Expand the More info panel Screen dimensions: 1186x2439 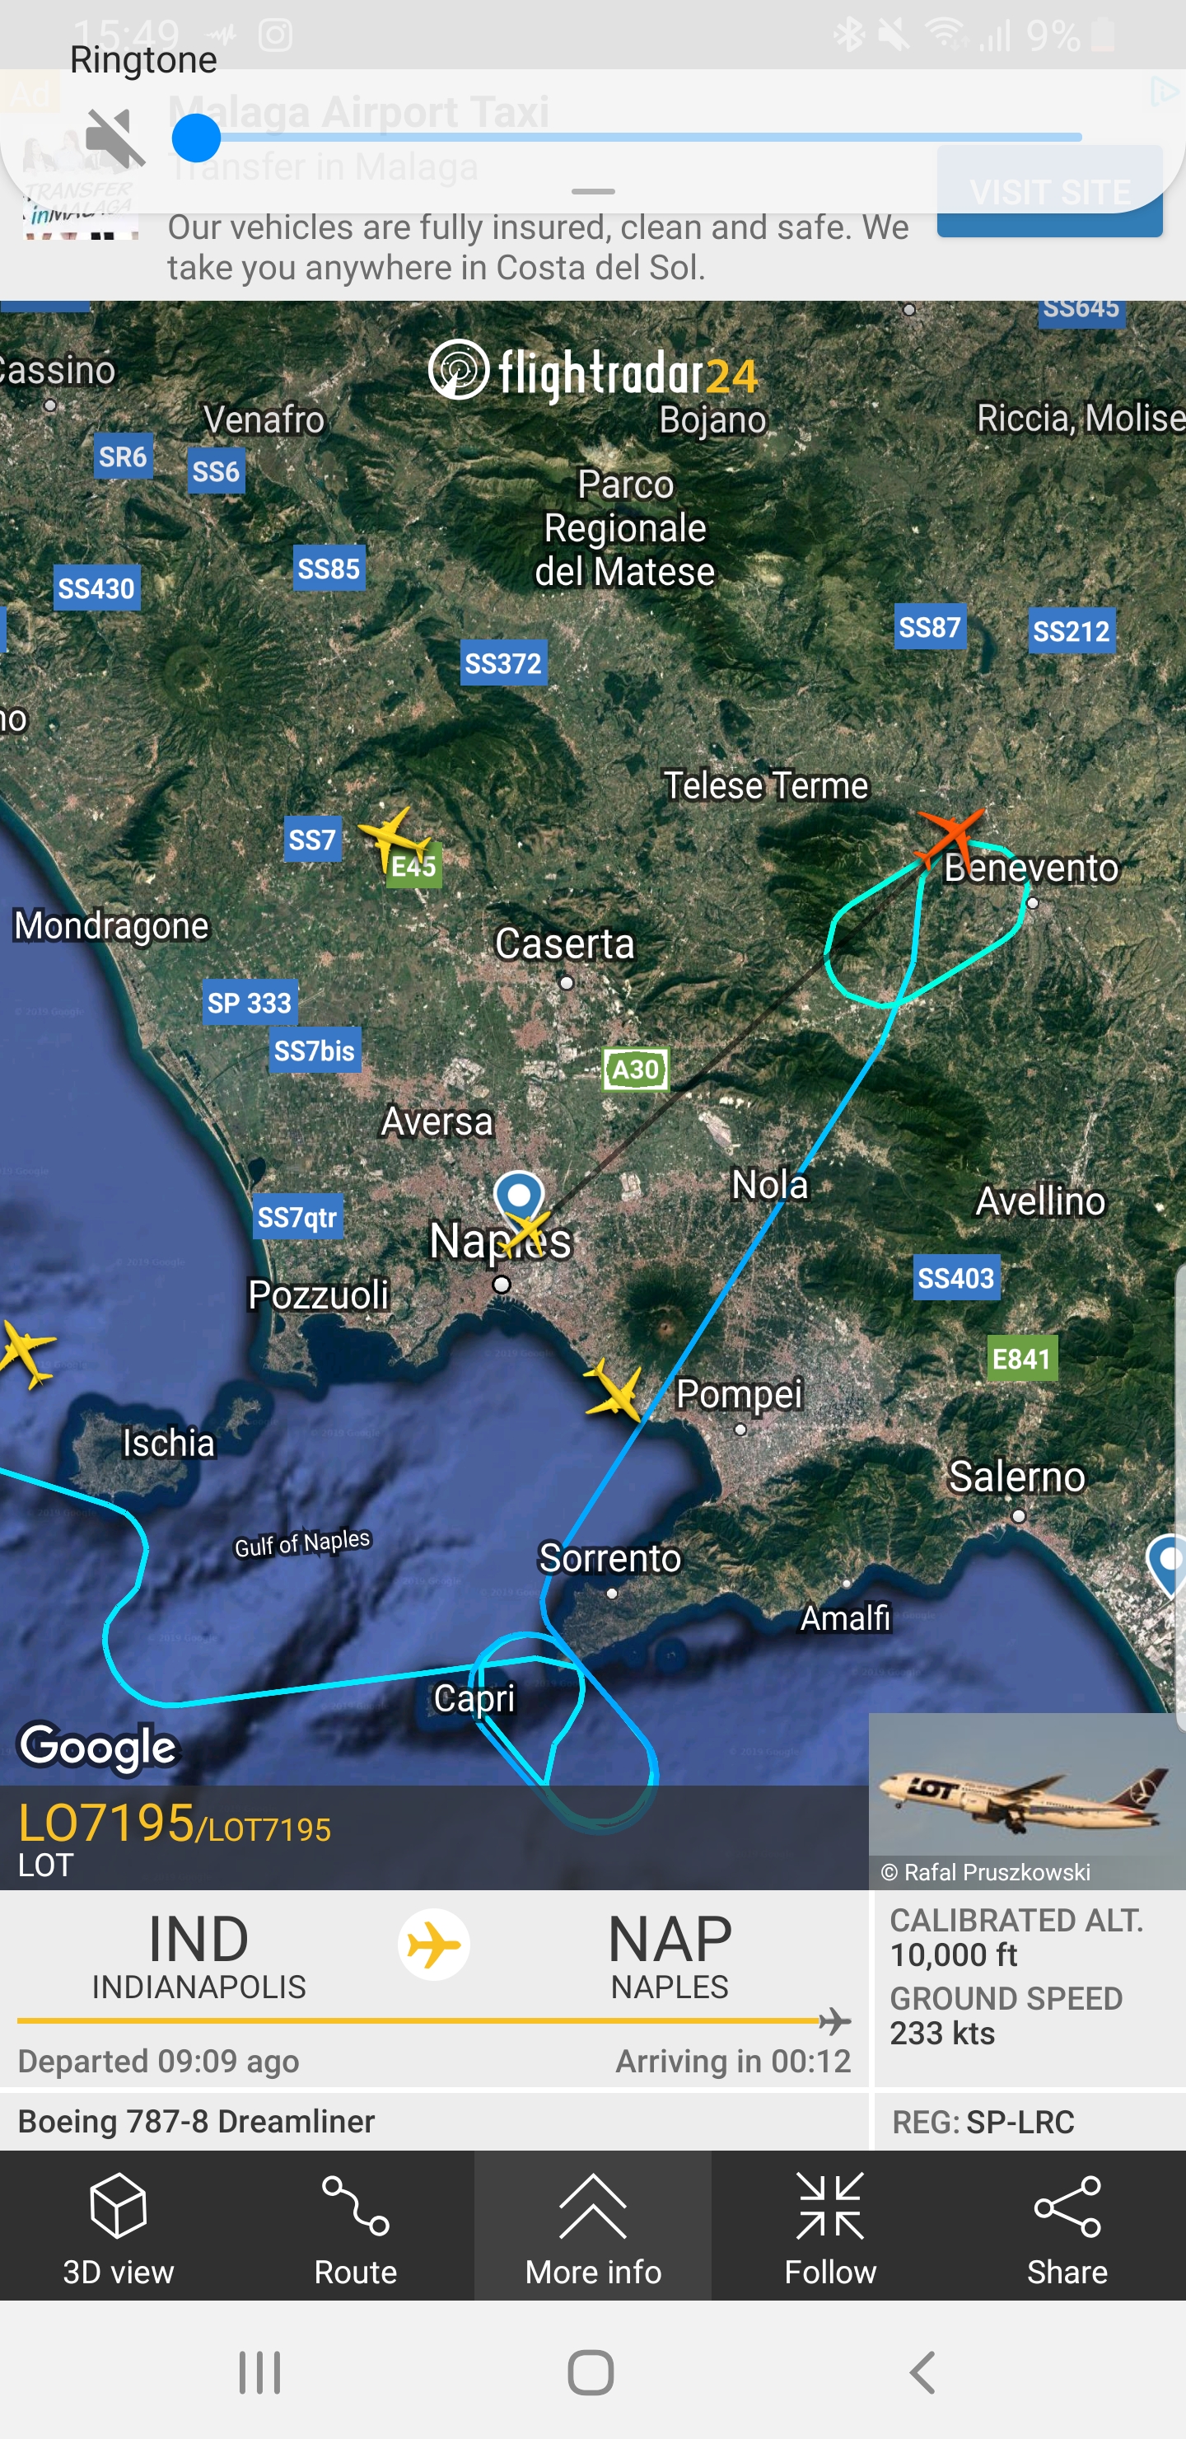click(592, 2224)
